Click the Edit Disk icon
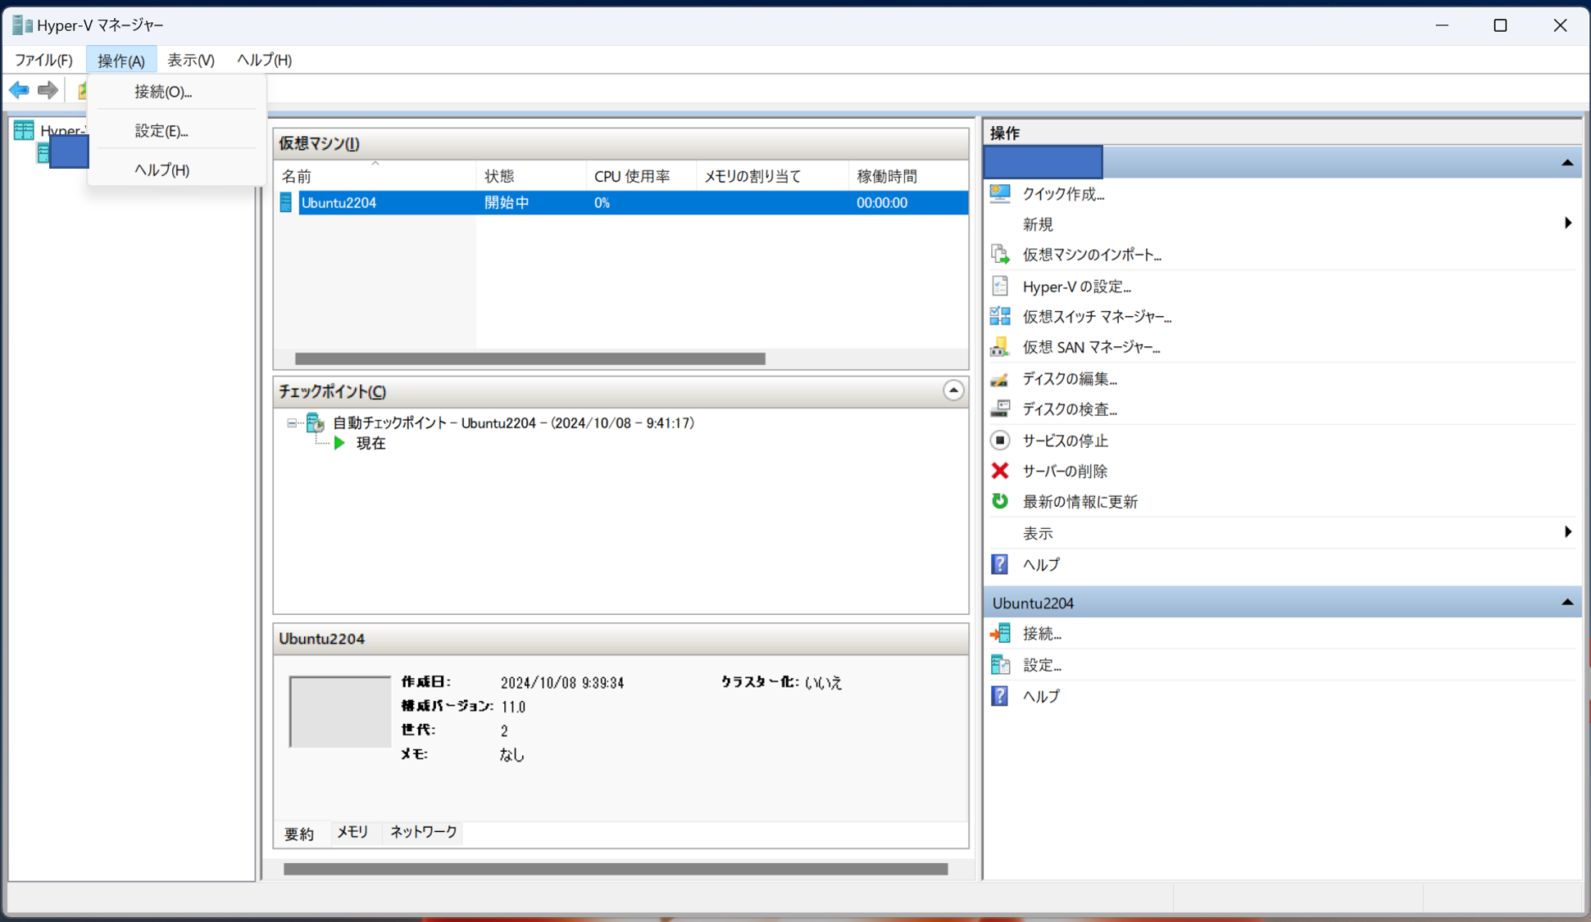Viewport: 1591px width, 922px height. 1000,378
